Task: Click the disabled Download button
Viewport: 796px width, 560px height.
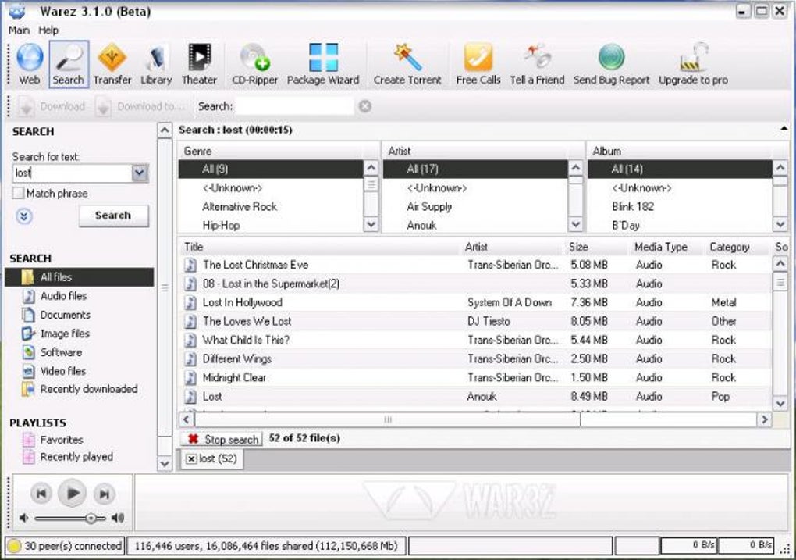Action: pyautogui.click(x=52, y=106)
